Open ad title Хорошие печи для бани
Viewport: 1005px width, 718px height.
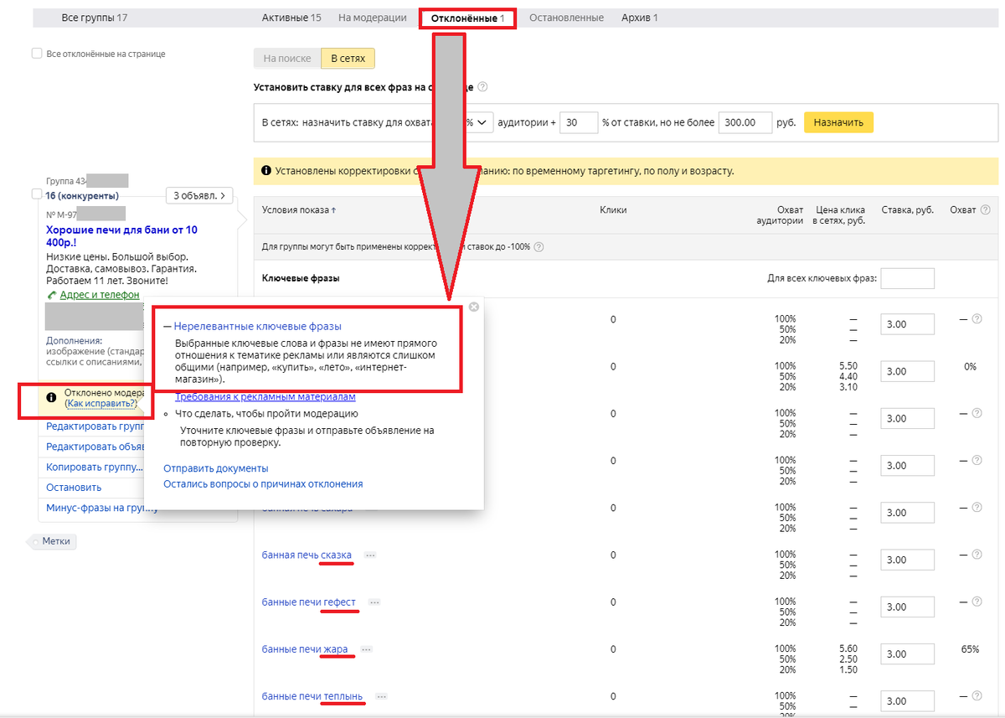click(122, 235)
